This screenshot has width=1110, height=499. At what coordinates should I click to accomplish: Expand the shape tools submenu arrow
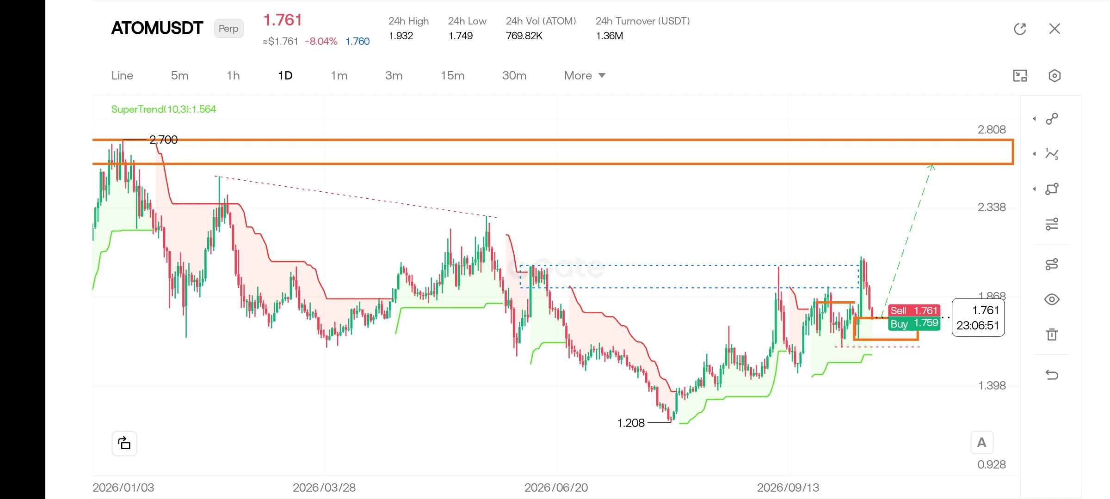pos(1034,189)
